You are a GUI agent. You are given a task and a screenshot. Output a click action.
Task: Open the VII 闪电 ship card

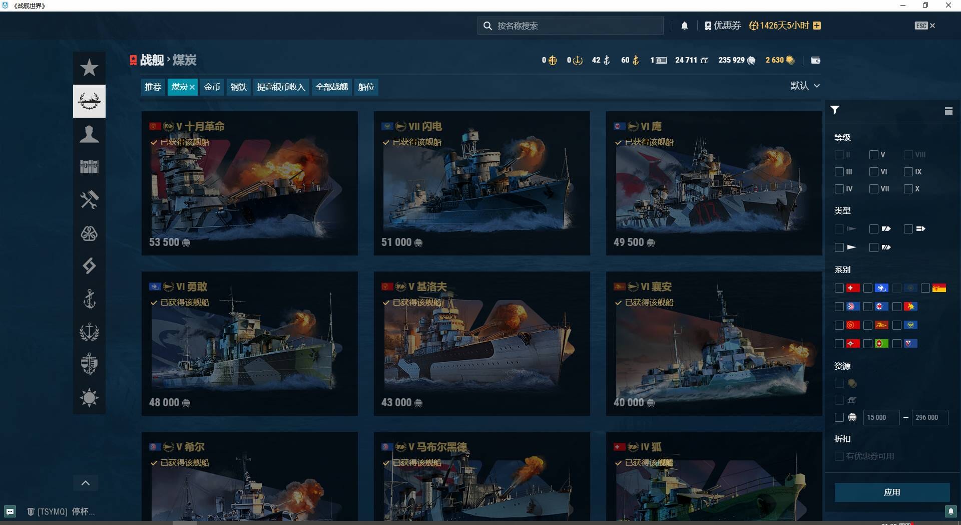[x=482, y=183]
